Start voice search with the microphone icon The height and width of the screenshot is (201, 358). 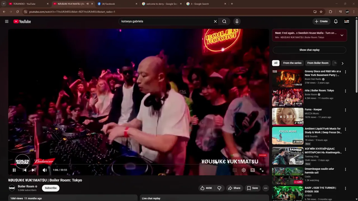pos(237,21)
